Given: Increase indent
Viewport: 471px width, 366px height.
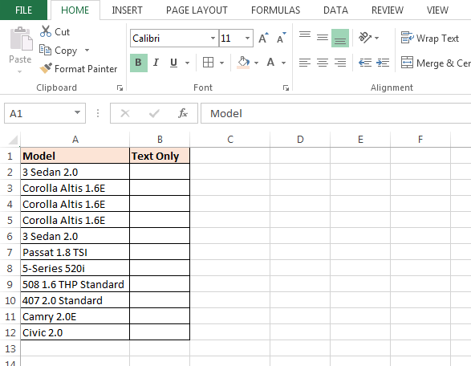Looking at the screenshot, I should pyautogui.click(x=383, y=63).
